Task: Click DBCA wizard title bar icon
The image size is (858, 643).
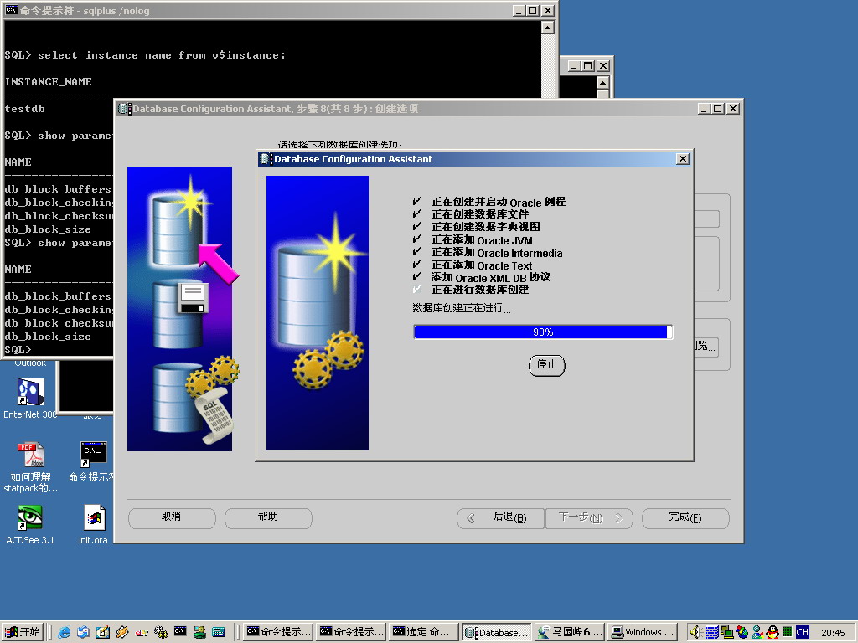Action: (x=125, y=108)
